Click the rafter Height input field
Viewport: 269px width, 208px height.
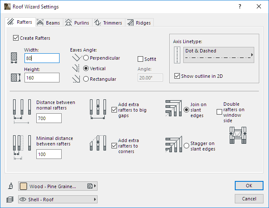[42, 78]
